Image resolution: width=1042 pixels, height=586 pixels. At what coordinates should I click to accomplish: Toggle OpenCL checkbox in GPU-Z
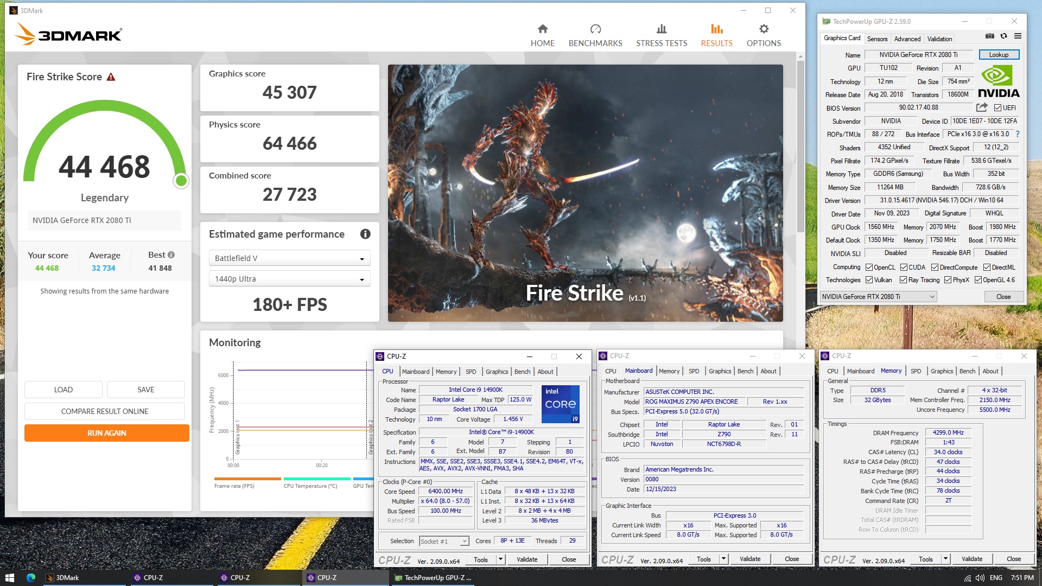click(869, 267)
